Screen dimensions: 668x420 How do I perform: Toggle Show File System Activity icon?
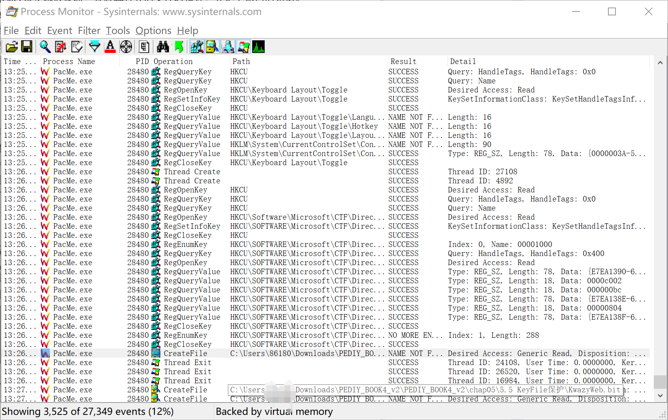coord(212,47)
